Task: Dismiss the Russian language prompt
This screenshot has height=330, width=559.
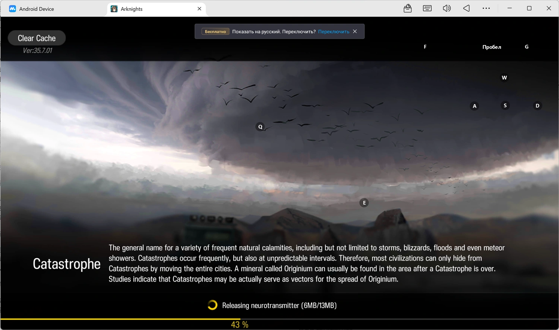Action: (x=355, y=32)
